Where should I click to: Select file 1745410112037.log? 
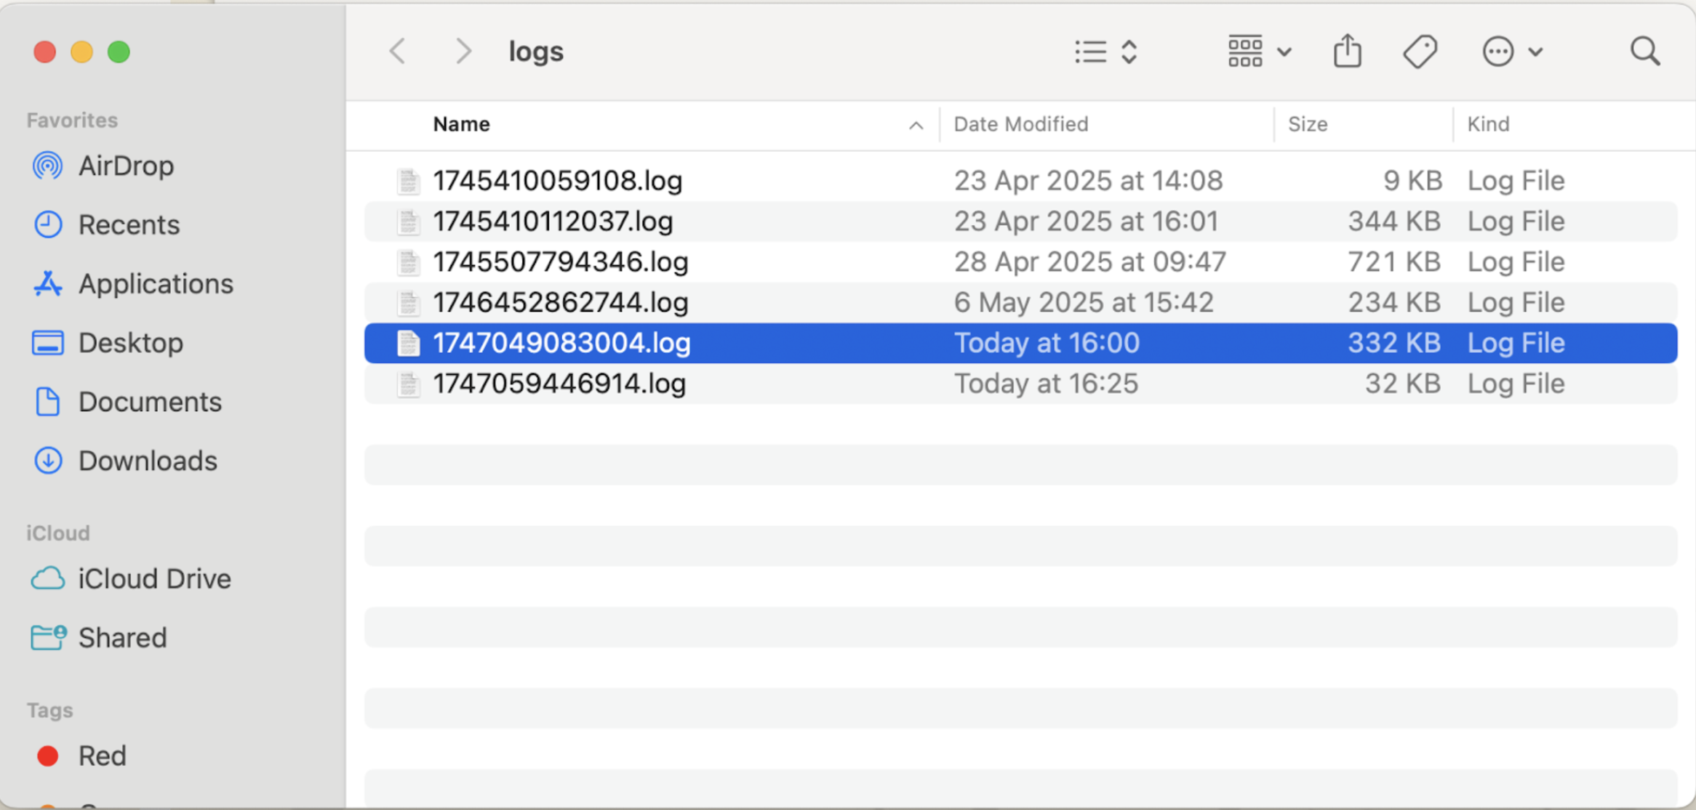coord(1020,221)
